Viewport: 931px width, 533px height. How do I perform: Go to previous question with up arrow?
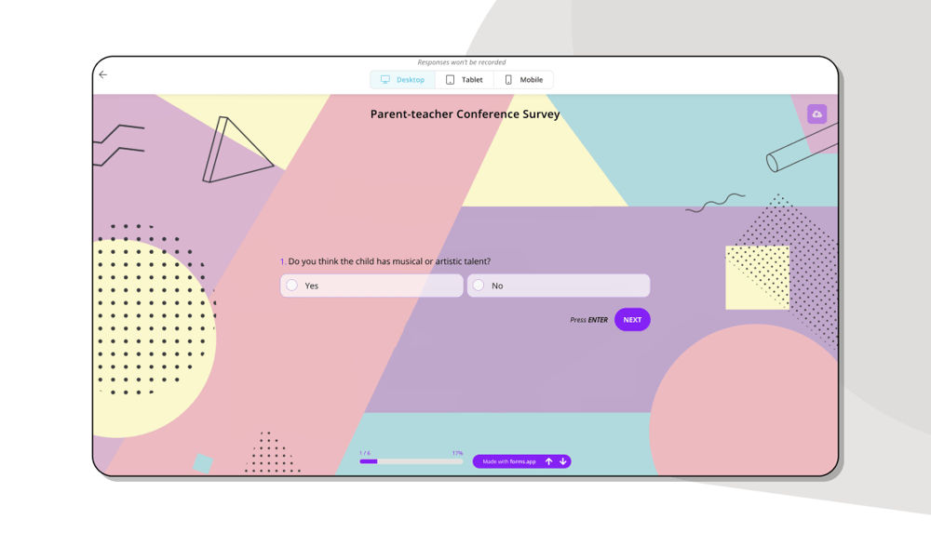[548, 461]
